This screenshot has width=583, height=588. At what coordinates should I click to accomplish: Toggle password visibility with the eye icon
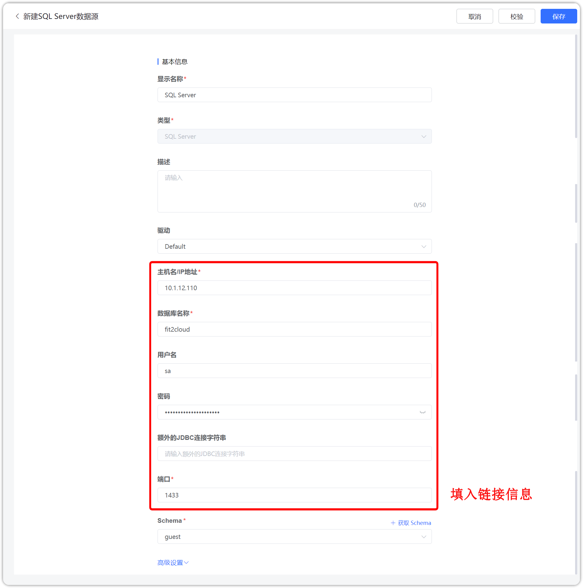(x=422, y=412)
